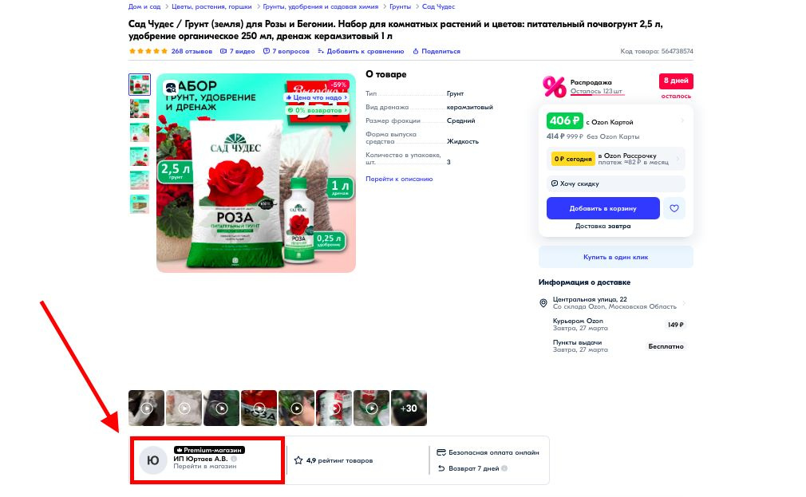Open visual search icon on product image
This screenshot has width=806, height=497.
(171, 88)
